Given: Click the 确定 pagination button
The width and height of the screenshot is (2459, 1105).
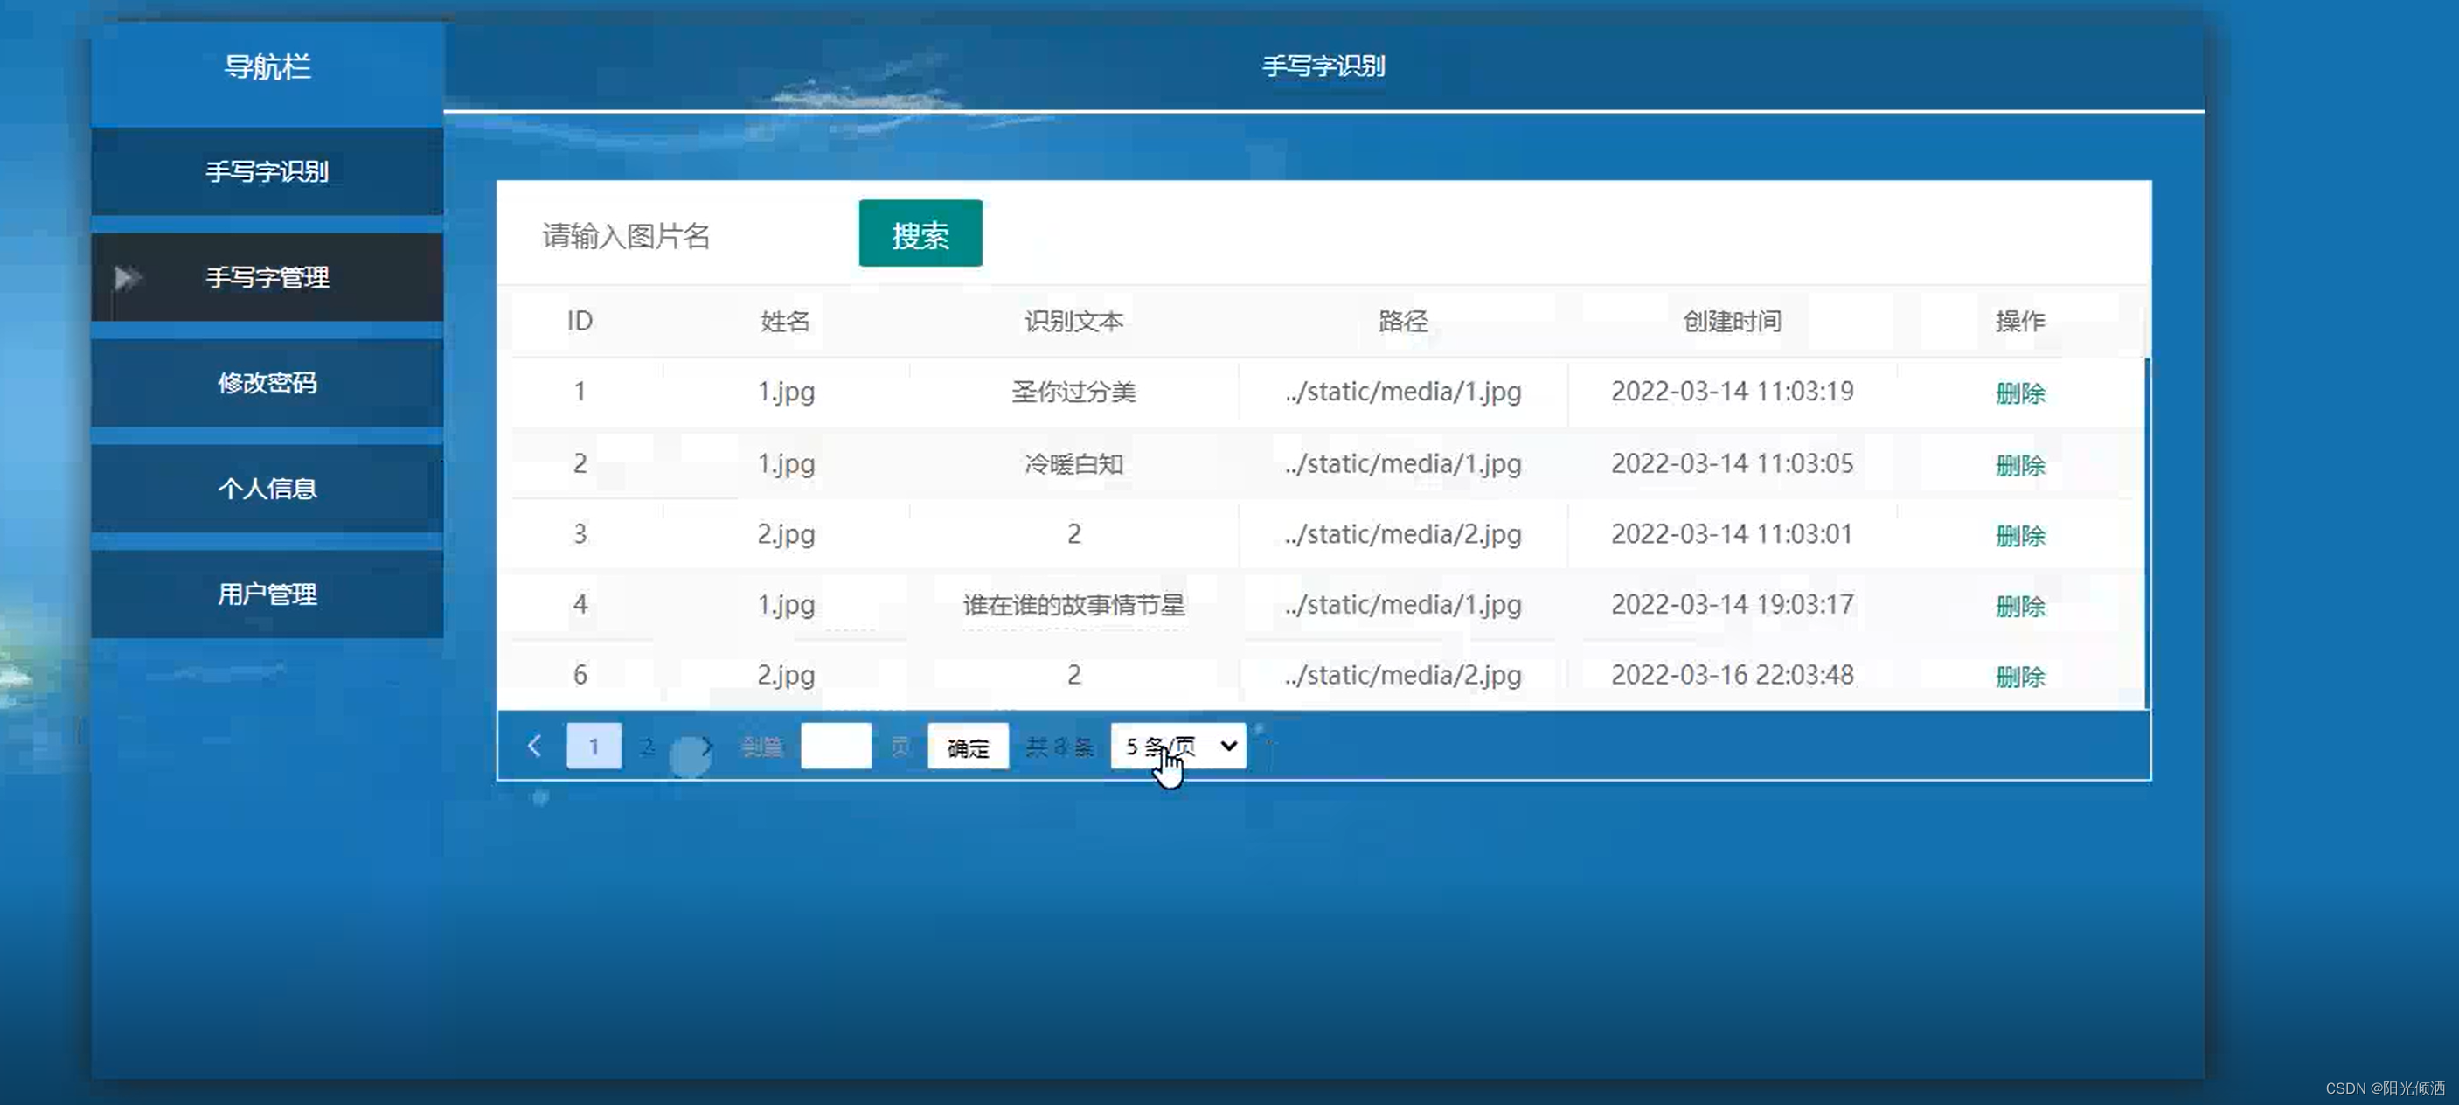Looking at the screenshot, I should 967,747.
